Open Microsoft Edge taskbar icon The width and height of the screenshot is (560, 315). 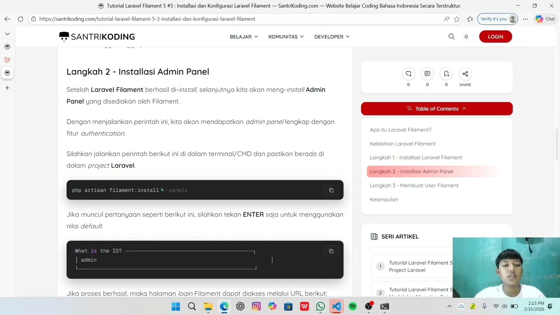pyautogui.click(x=224, y=307)
